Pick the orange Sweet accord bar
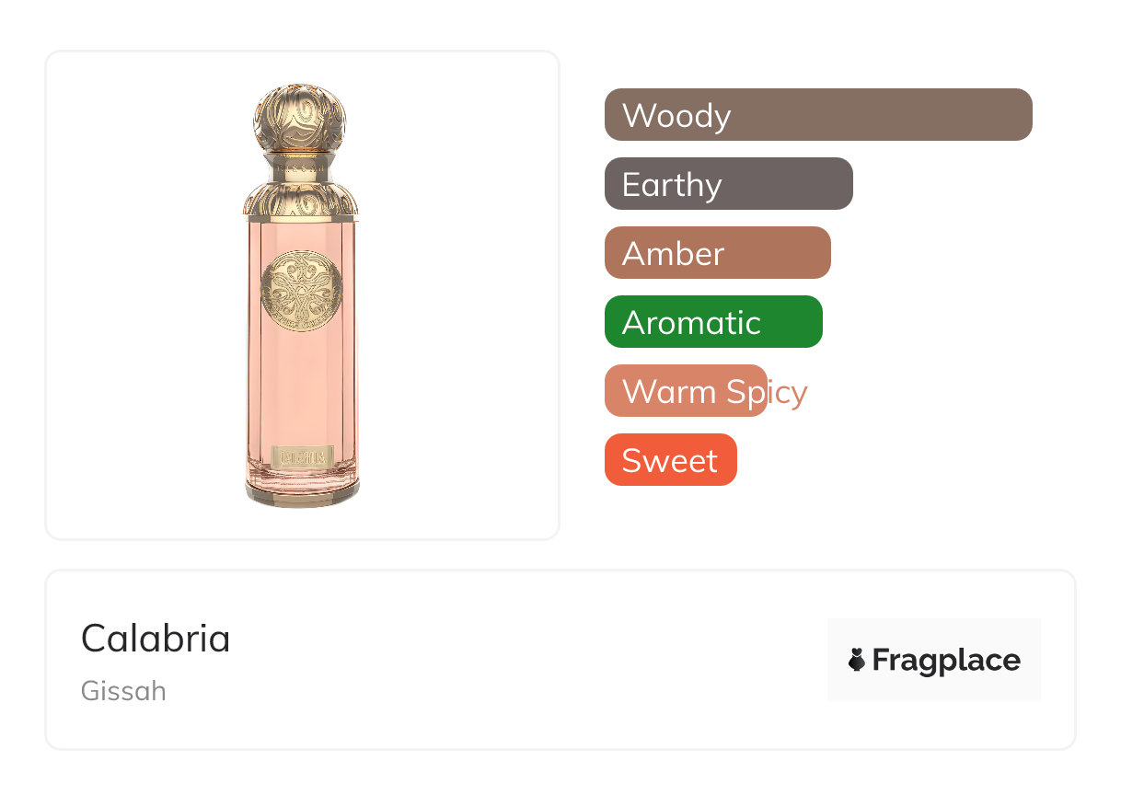The width and height of the screenshot is (1121, 795). [670, 460]
